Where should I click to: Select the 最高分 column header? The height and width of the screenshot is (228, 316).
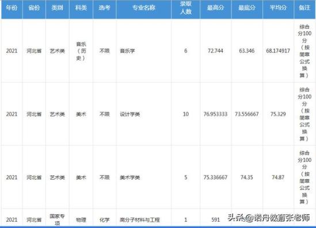[x=215, y=8]
